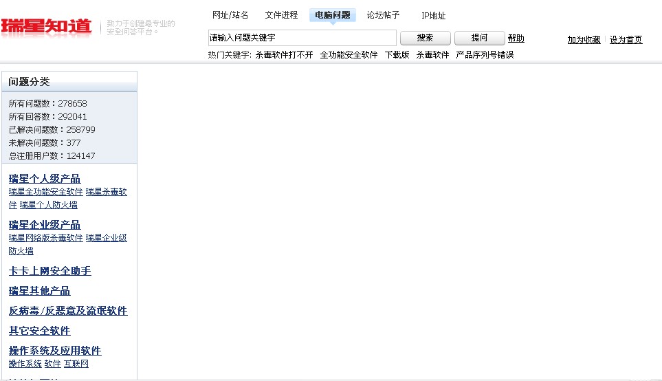This screenshot has height=381, width=662.
Task: Open the 瑞星杀毒软件 subcategory
Action: click(107, 192)
